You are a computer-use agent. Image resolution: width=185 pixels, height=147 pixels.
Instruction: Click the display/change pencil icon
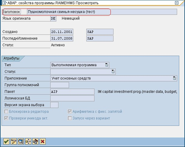pos(14,141)
